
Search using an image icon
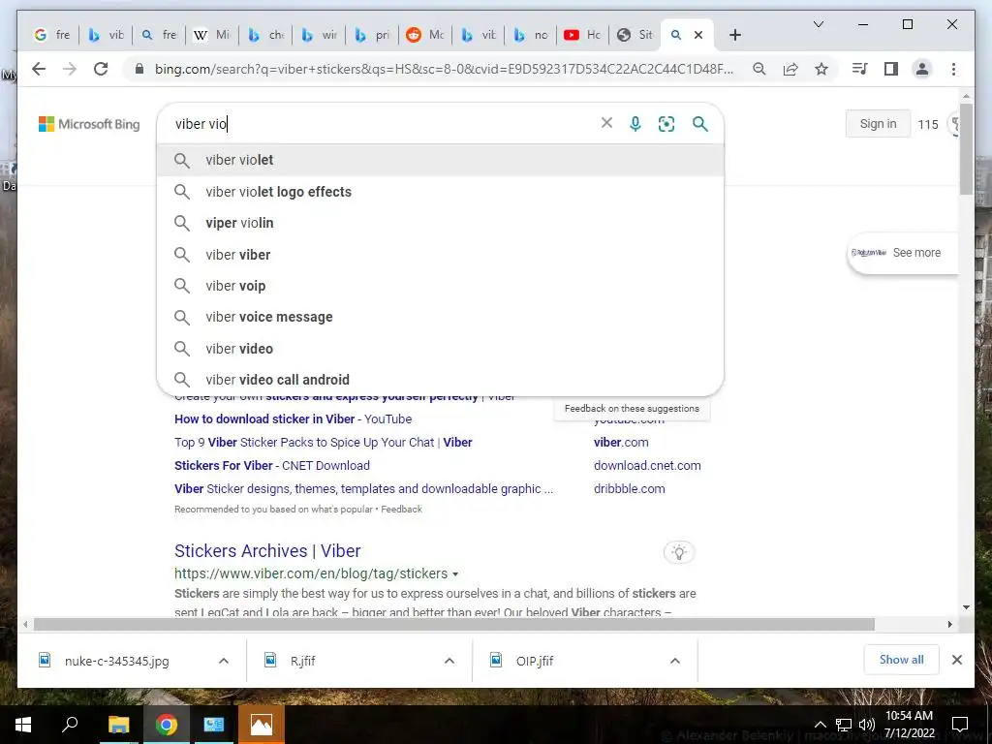point(666,124)
